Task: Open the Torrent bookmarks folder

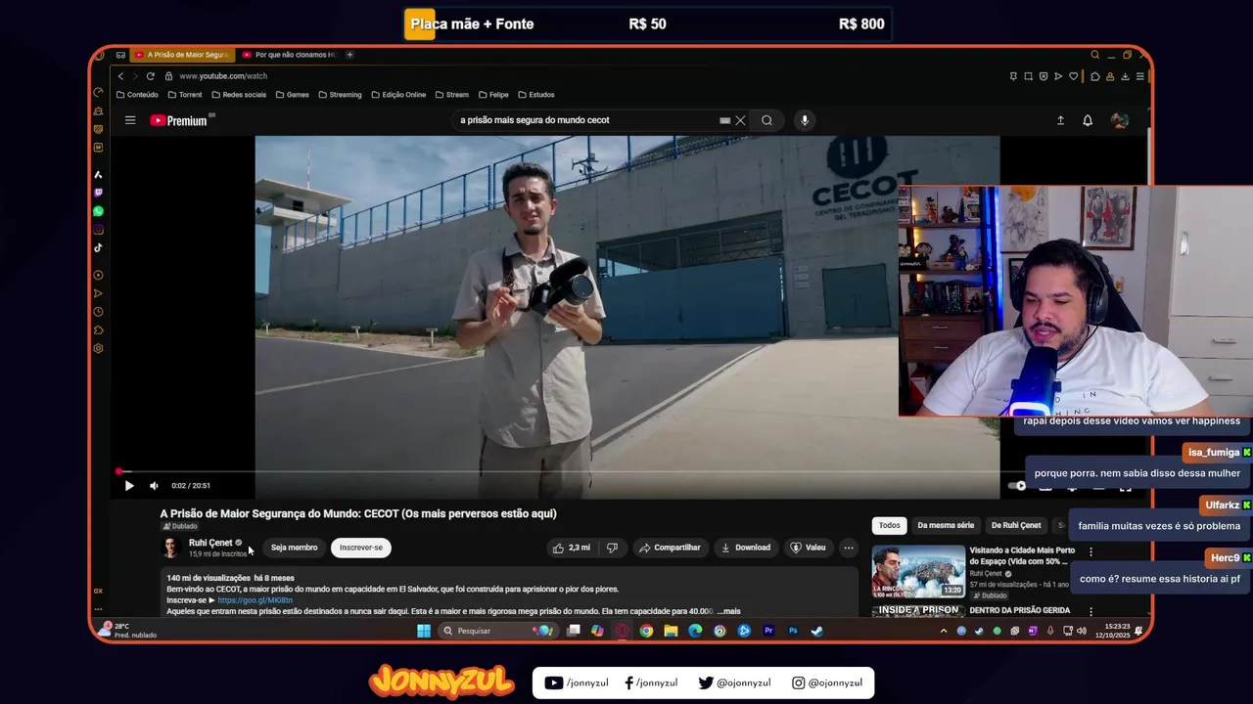Action: 185,95
